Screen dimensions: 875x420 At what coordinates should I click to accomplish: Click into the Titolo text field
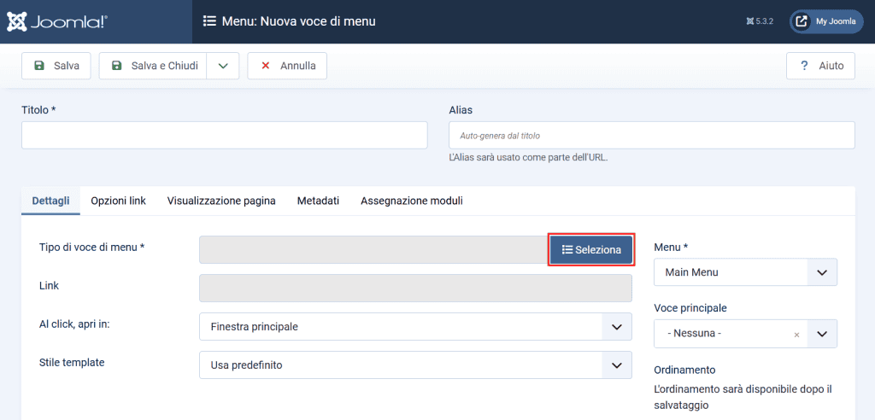pos(224,135)
